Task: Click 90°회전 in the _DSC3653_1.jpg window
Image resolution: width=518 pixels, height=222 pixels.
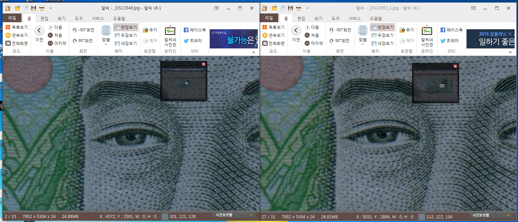Action: pos(339,41)
